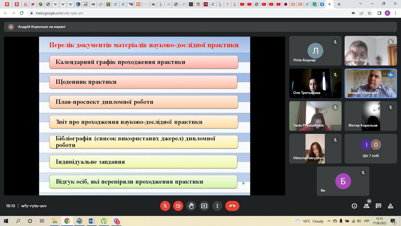Bookmark this page with star icon
The width and height of the screenshot is (401, 226).
[x=369, y=13]
